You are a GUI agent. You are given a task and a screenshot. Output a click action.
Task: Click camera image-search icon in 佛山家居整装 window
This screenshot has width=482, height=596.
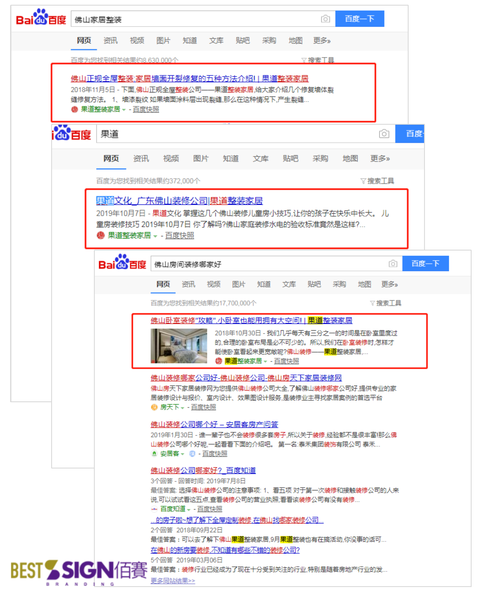pyautogui.click(x=325, y=19)
